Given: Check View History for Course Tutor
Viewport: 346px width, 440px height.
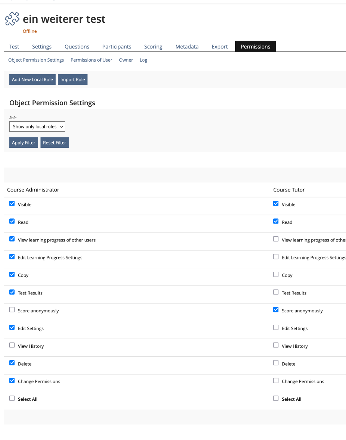Looking at the screenshot, I should 275,345.
